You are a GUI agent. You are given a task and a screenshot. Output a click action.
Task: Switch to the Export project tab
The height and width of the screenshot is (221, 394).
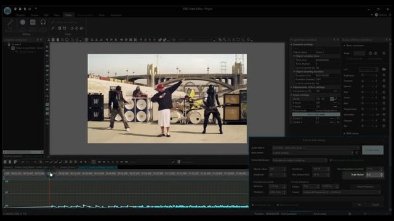(85, 15)
